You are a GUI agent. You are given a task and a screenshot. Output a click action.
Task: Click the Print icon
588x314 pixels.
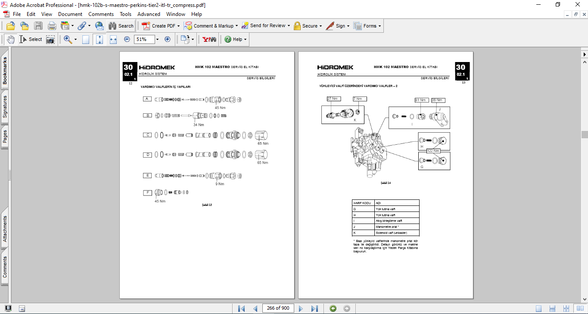(52, 26)
